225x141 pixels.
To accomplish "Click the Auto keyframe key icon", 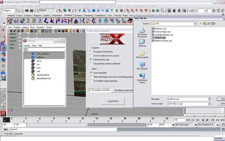I will tap(219, 125).
